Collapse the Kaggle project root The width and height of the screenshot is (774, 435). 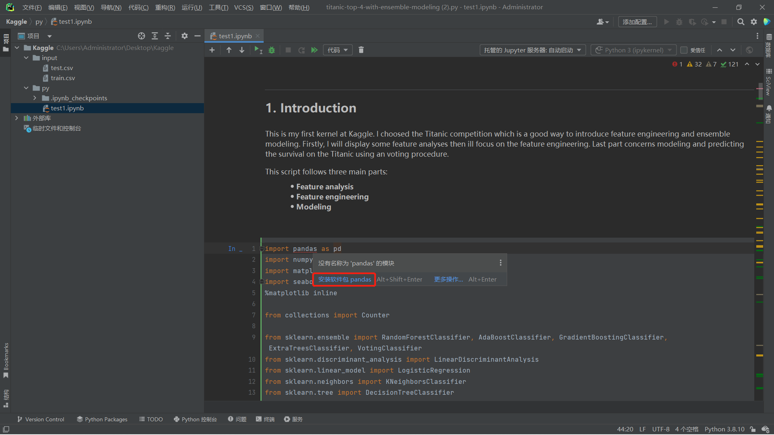[17, 48]
